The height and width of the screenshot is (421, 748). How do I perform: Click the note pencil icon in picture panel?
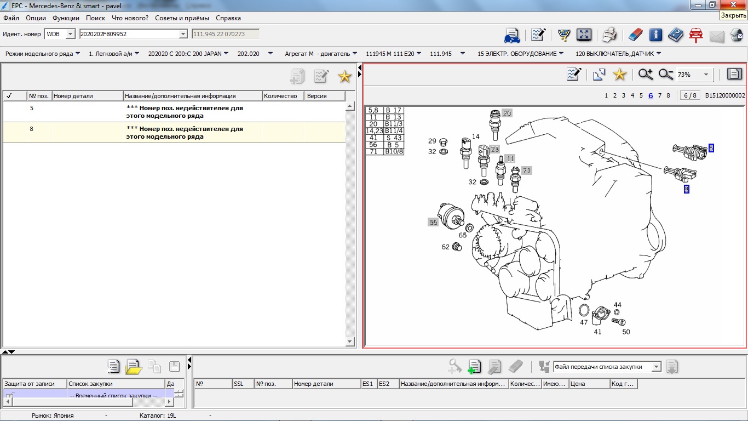click(573, 74)
